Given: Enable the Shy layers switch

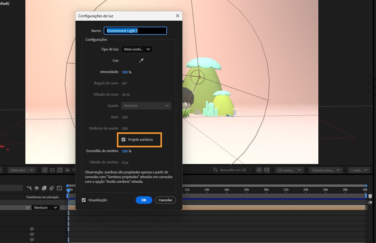Looking at the screenshot, I should pos(37,188).
